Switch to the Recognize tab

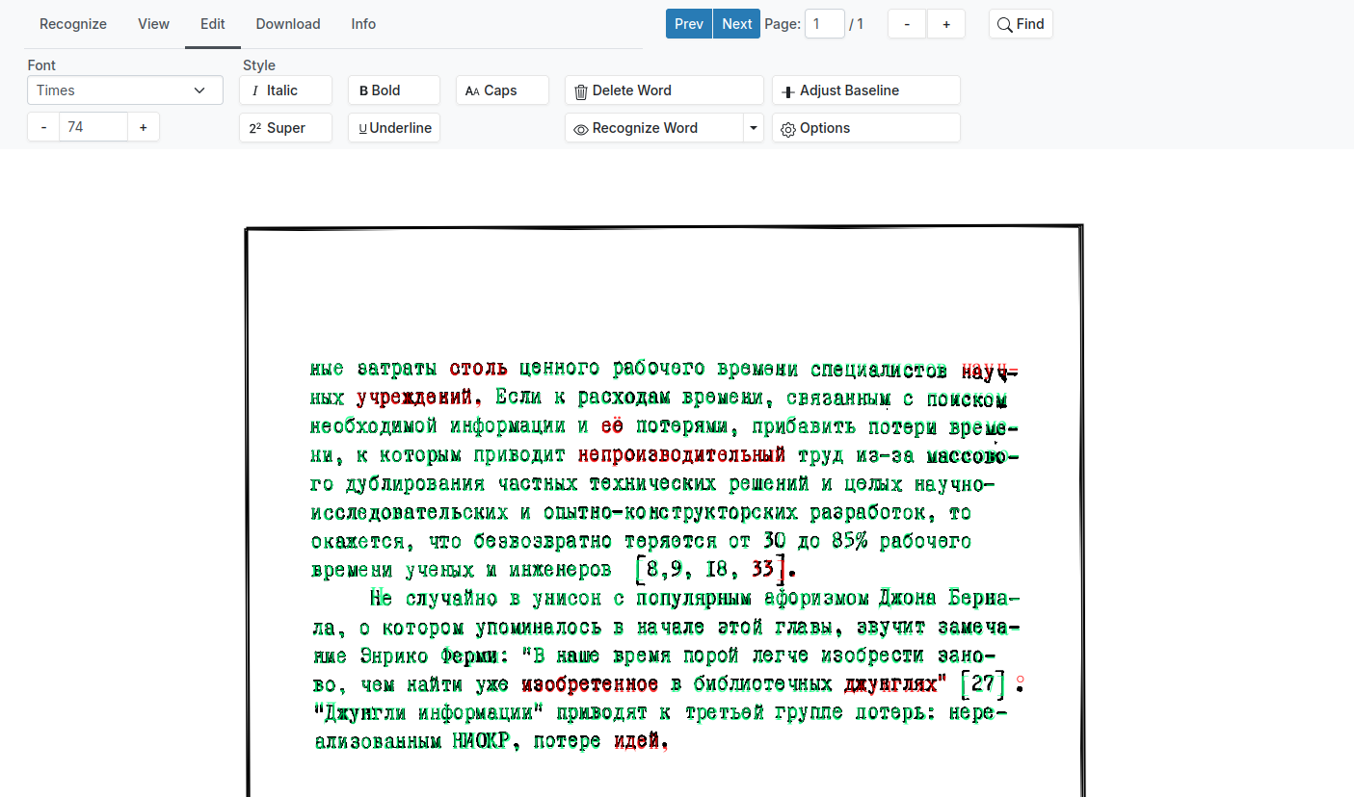coord(73,24)
